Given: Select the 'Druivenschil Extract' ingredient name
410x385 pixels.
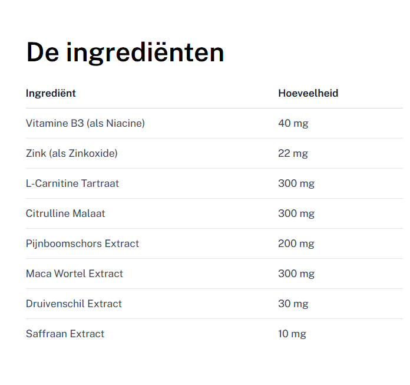Looking at the screenshot, I should pyautogui.click(x=74, y=304).
